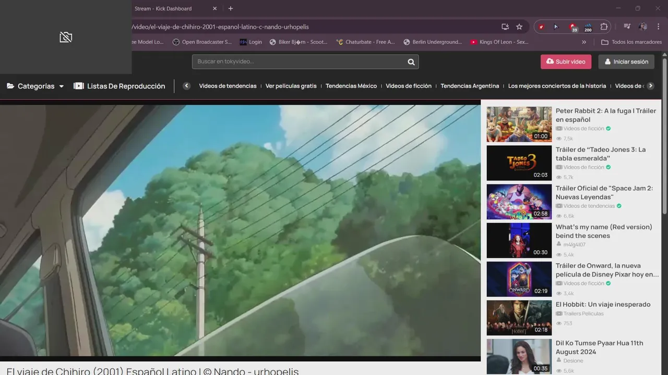Open the Berlin Underground bookmark
The image size is (668, 375).
(x=433, y=42)
